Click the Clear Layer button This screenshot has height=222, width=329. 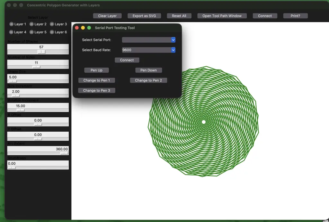107,16
